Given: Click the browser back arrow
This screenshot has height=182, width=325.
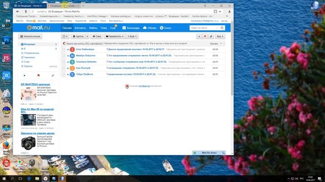Looking at the screenshot, I should 18,12.
